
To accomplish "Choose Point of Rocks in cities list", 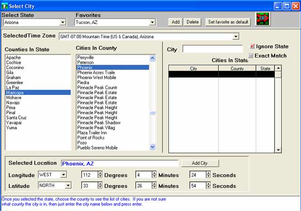I will [x=91, y=137].
